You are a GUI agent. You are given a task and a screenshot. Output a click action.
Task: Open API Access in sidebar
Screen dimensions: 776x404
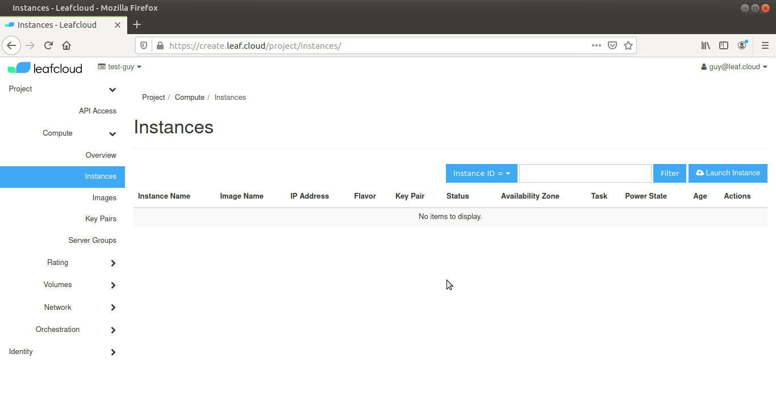click(x=98, y=111)
